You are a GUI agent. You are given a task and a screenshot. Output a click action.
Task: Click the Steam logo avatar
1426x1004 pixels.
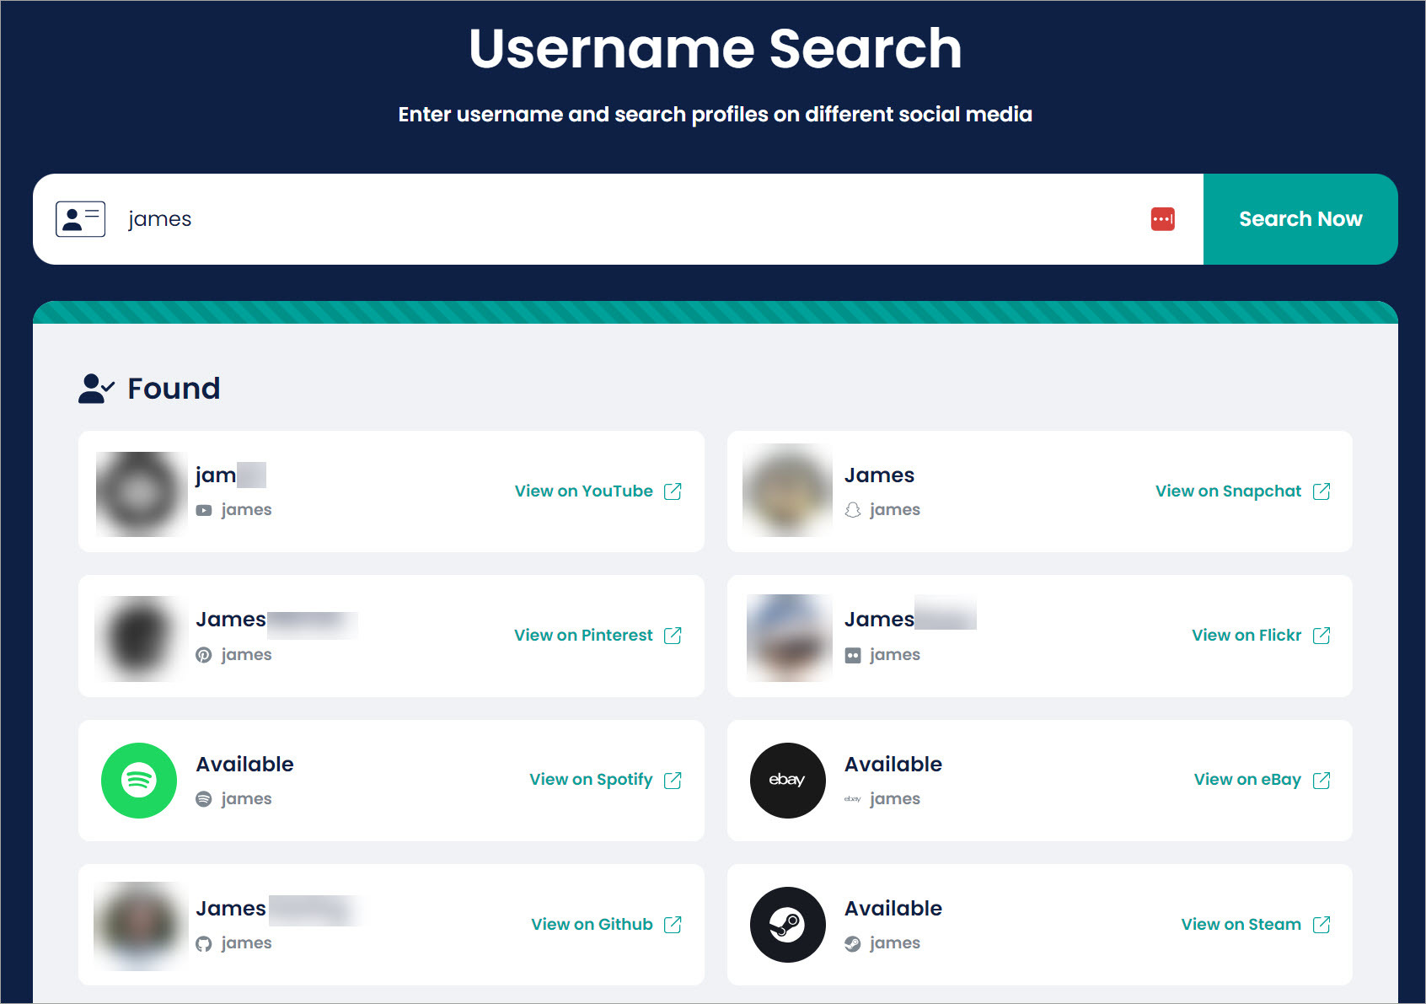[x=787, y=924]
